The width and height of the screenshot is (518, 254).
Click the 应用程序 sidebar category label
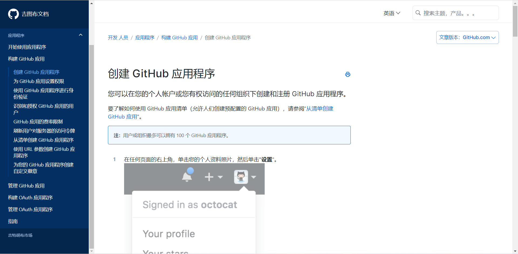click(x=16, y=36)
